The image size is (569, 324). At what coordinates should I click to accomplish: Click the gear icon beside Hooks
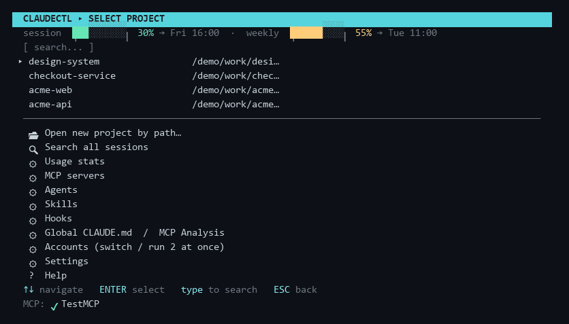[x=33, y=221]
